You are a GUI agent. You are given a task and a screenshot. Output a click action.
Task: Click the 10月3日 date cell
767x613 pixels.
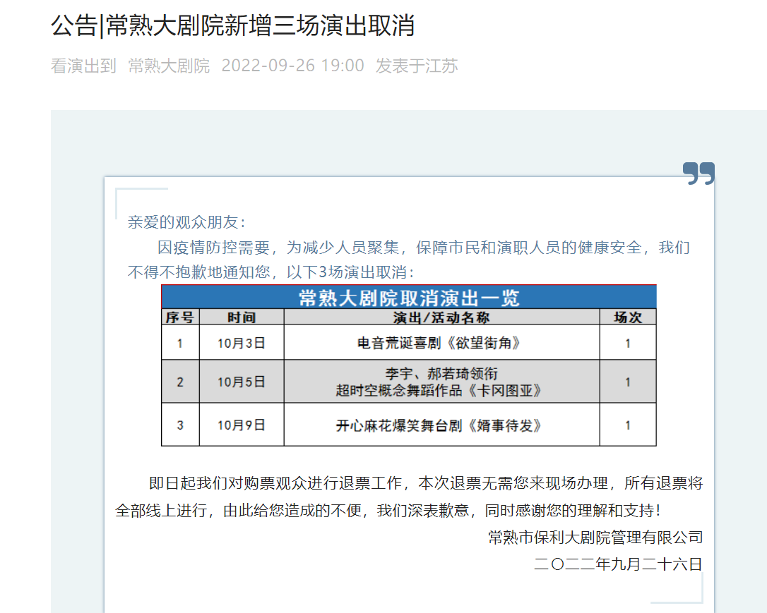pos(241,344)
